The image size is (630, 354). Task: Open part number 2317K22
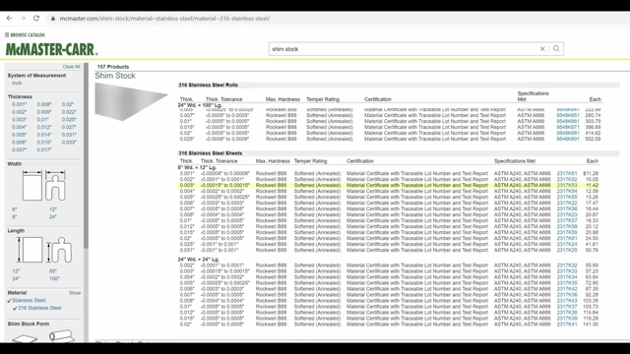[567, 204]
